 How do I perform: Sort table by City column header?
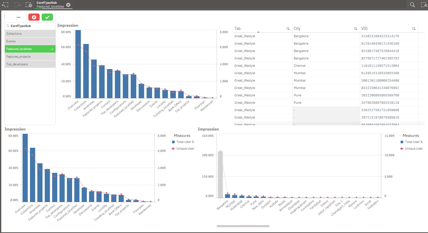click(297, 29)
